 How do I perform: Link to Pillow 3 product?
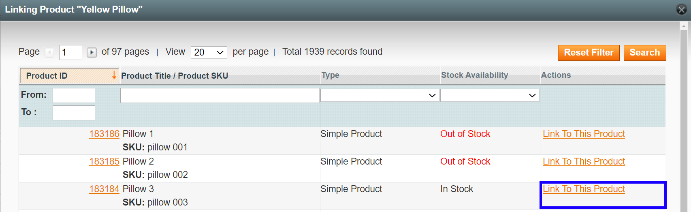pyautogui.click(x=584, y=189)
